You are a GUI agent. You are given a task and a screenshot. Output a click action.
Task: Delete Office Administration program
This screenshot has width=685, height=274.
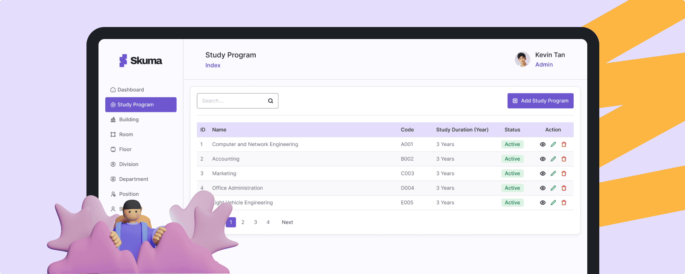click(564, 188)
